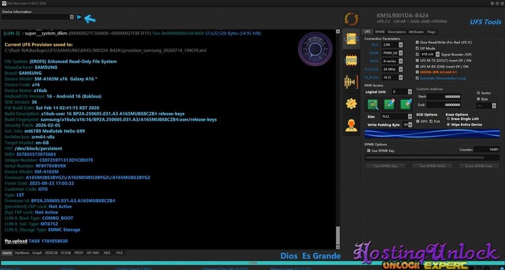Screen dimensions: 505x270
Task: Enable UFS M-RX (DIN) Invert DP / DN
Action: 418,66
